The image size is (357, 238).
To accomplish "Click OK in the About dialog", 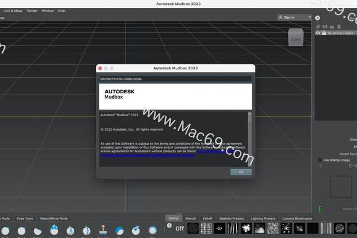I will pyautogui.click(x=241, y=172).
